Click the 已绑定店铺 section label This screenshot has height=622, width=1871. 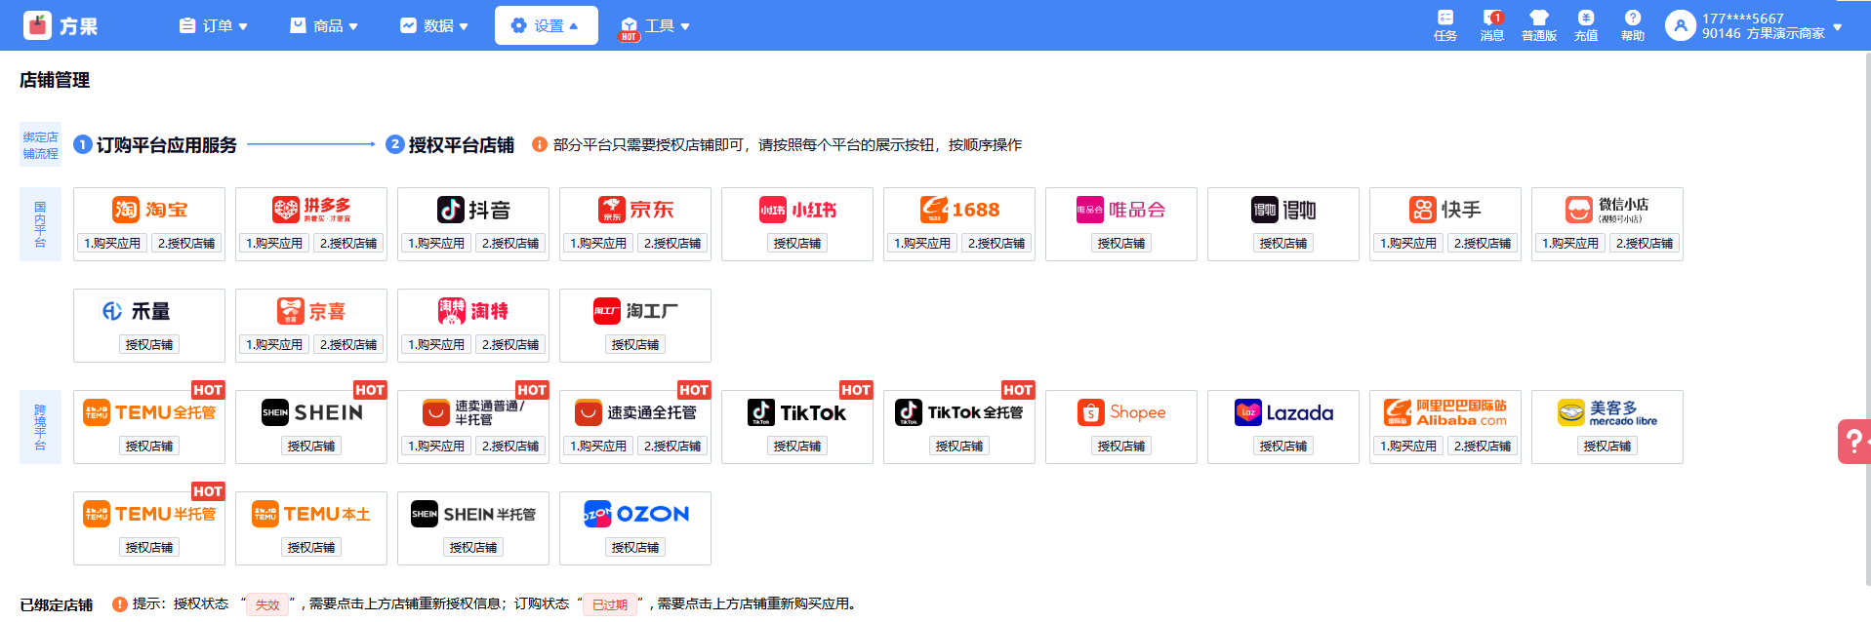57,604
